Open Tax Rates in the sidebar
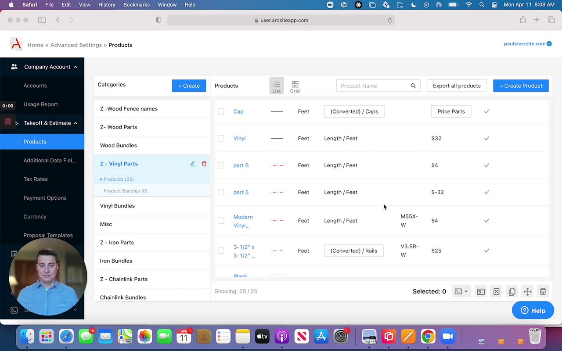The height and width of the screenshot is (351, 562). coord(36,179)
